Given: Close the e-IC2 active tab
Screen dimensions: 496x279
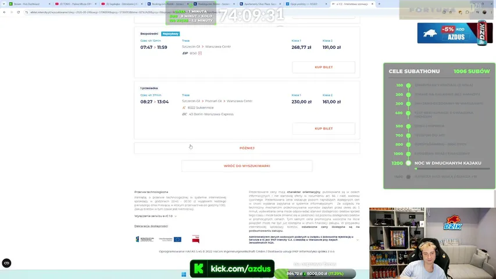Looking at the screenshot, I should [x=372, y=4].
